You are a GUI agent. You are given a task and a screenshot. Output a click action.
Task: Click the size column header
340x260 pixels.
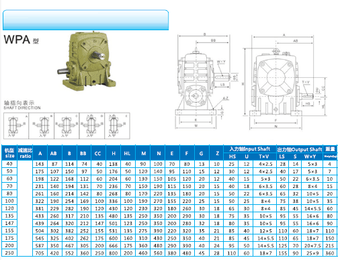point(9,153)
